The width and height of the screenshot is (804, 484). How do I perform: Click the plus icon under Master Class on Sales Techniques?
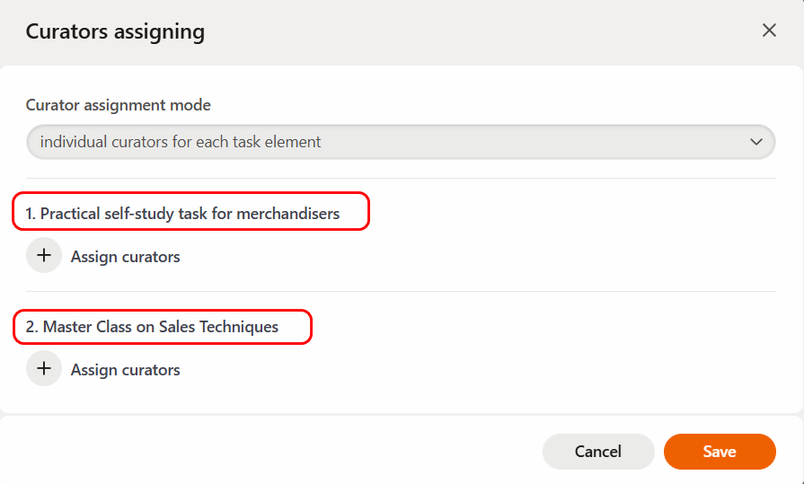click(44, 369)
